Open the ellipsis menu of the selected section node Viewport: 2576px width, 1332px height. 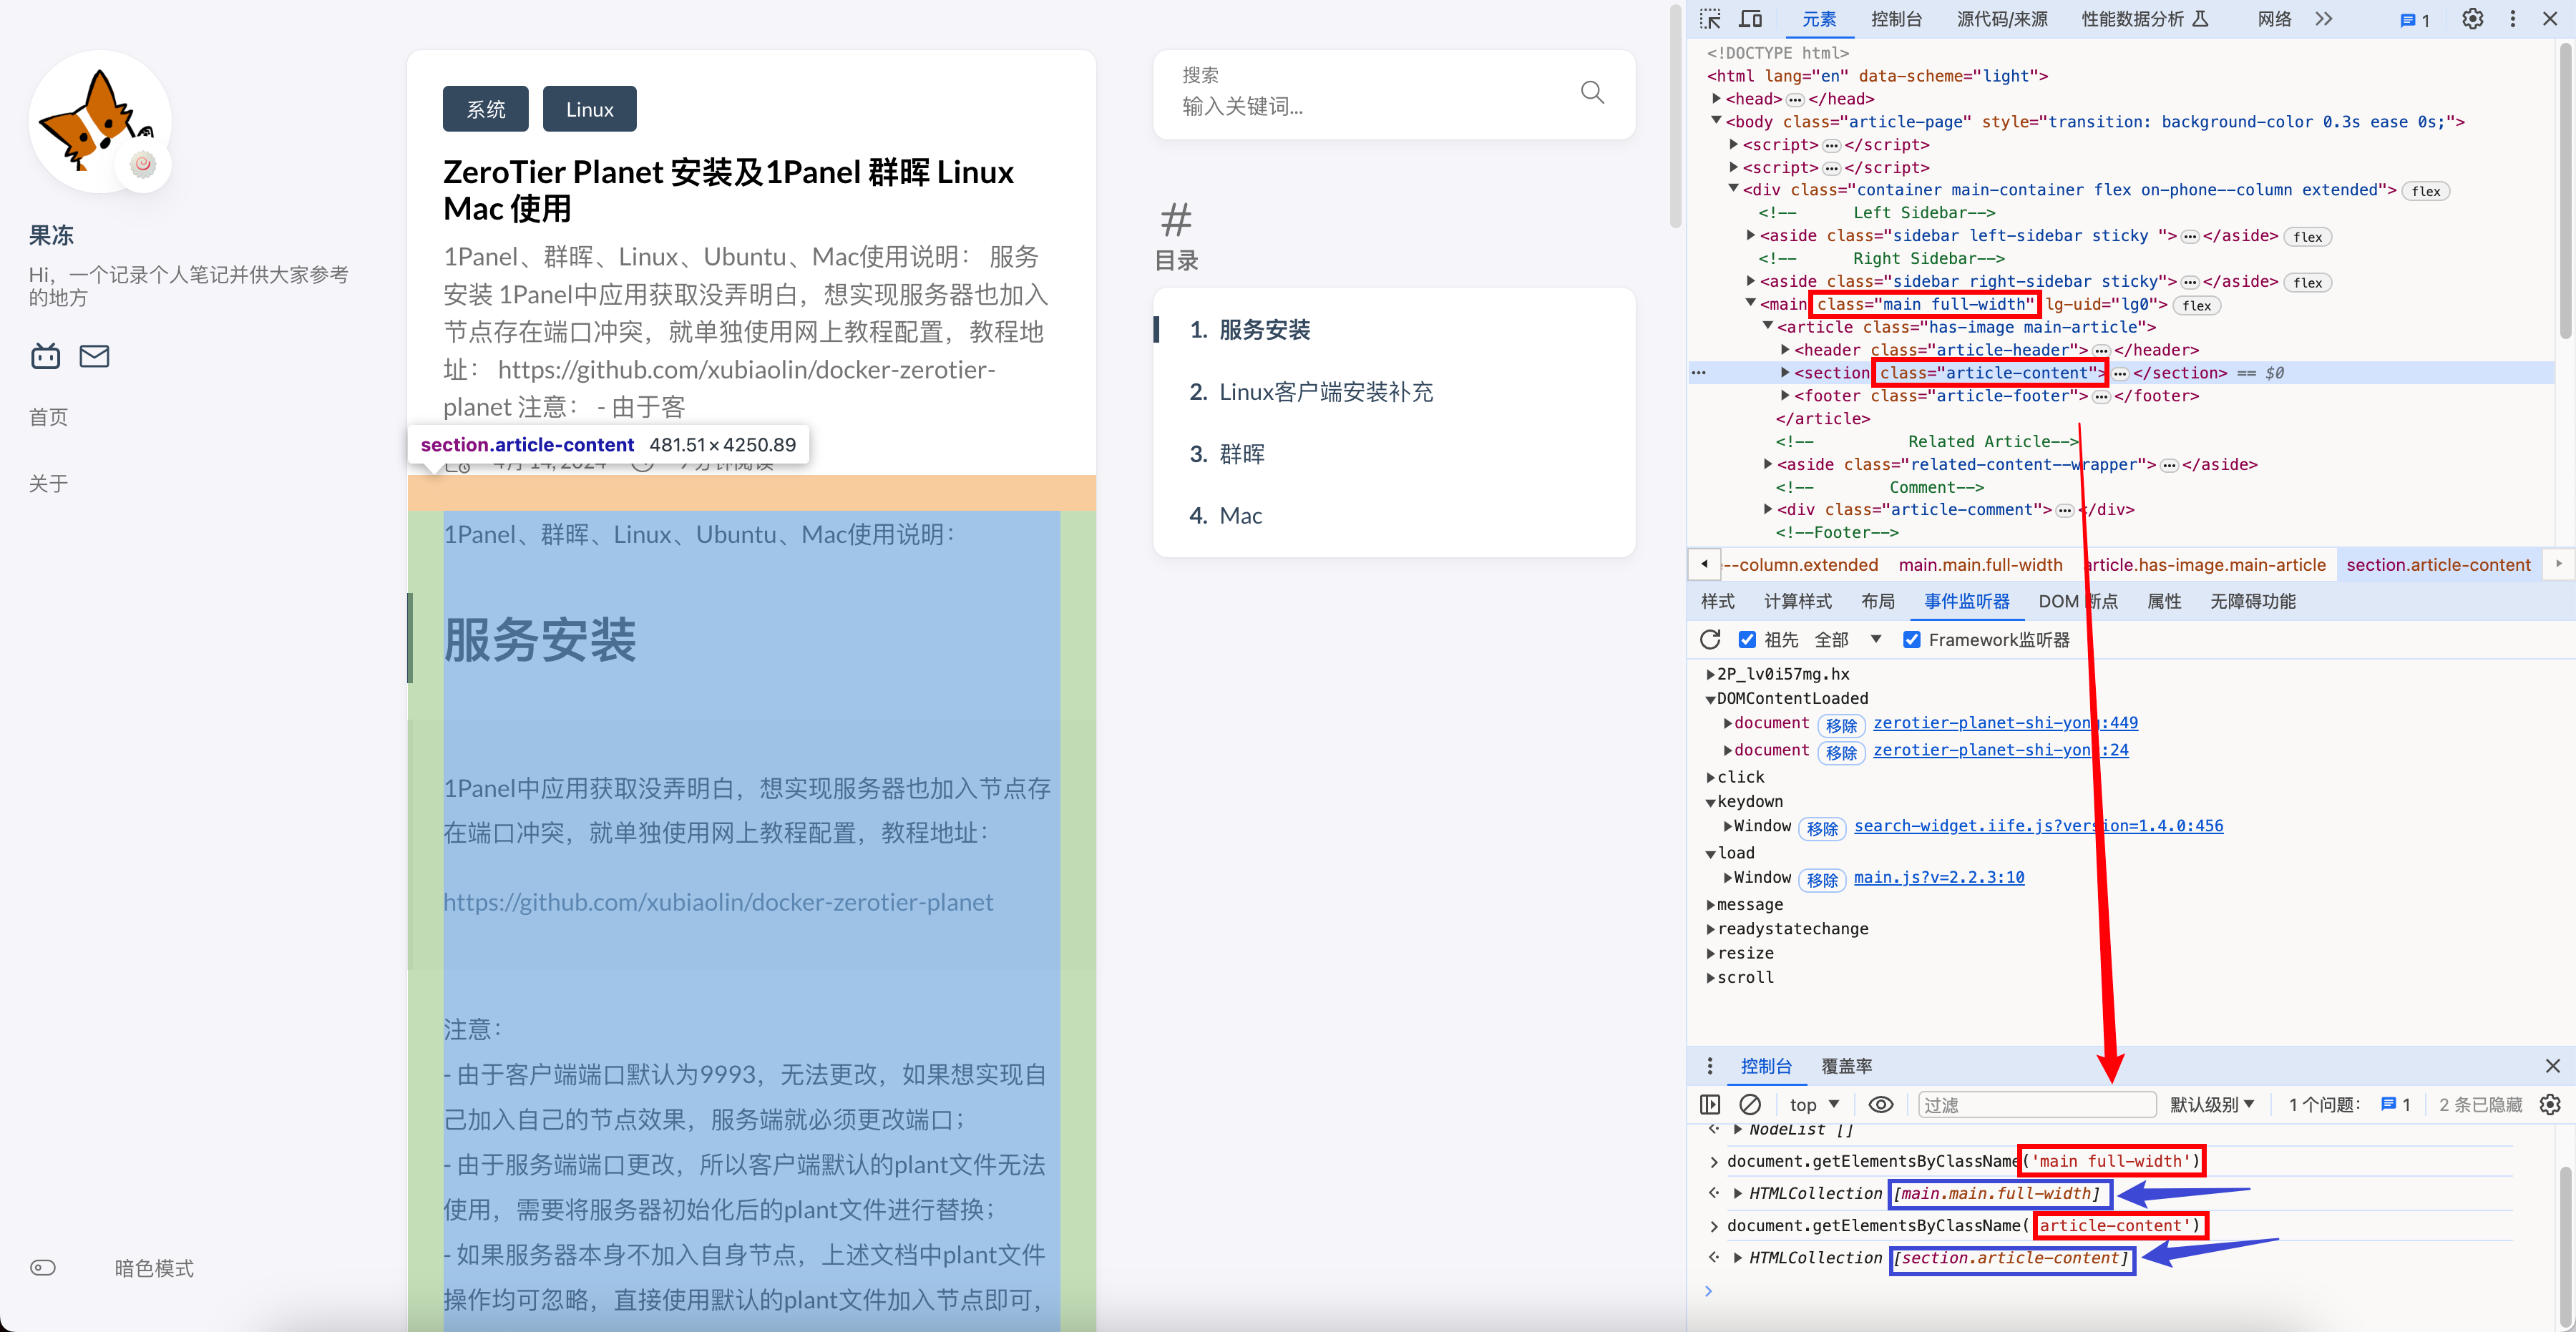click(1698, 373)
